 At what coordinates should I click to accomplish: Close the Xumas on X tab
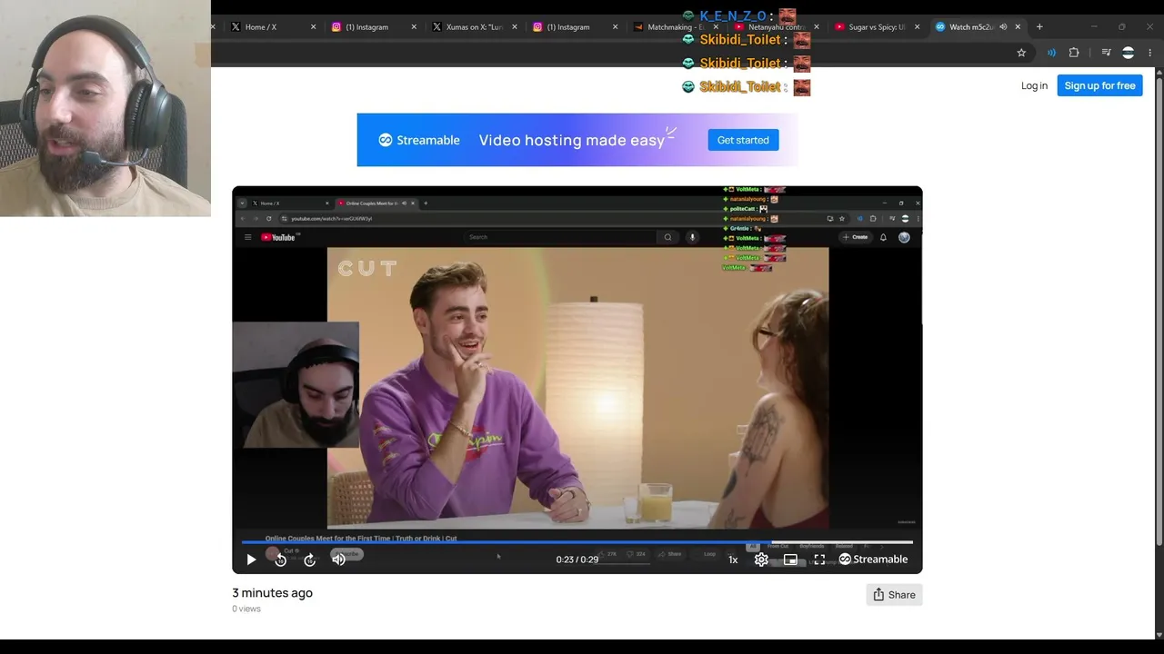515,27
